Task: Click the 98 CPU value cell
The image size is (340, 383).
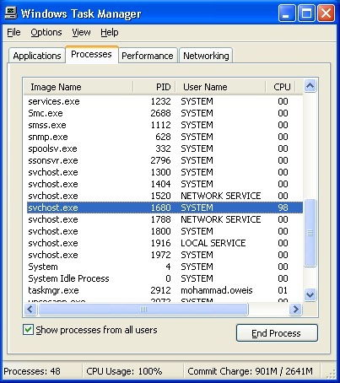Action: tap(283, 208)
